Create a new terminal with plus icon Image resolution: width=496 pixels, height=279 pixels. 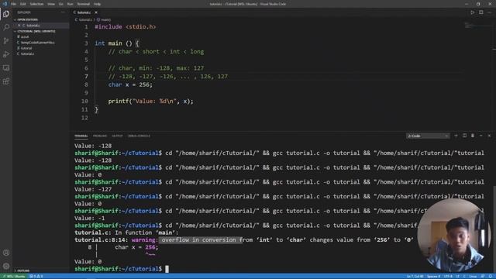[x=456, y=136]
